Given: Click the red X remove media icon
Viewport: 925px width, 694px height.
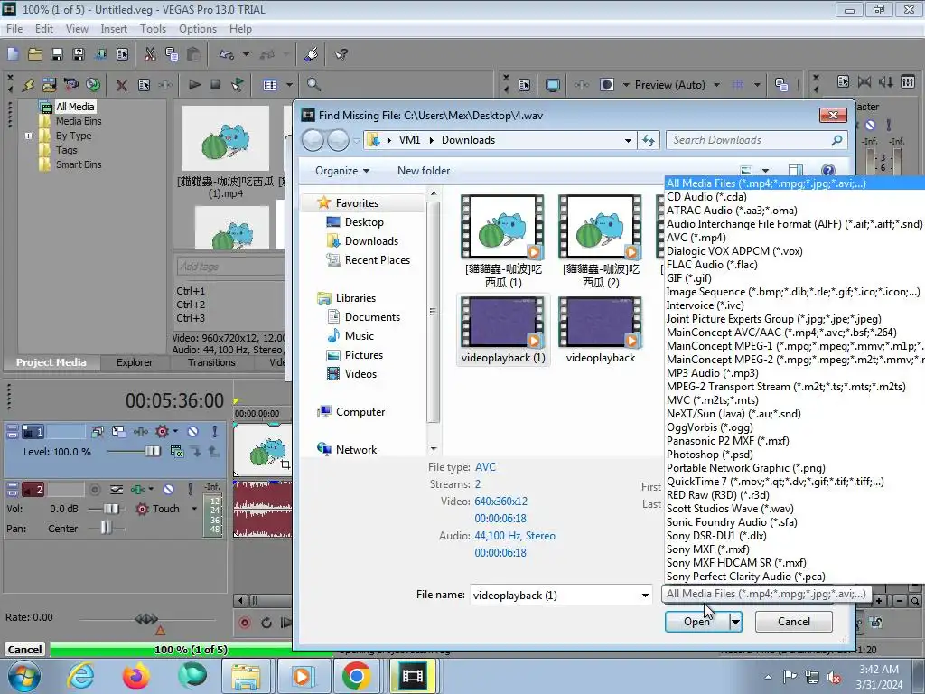Looking at the screenshot, I should pos(122,85).
